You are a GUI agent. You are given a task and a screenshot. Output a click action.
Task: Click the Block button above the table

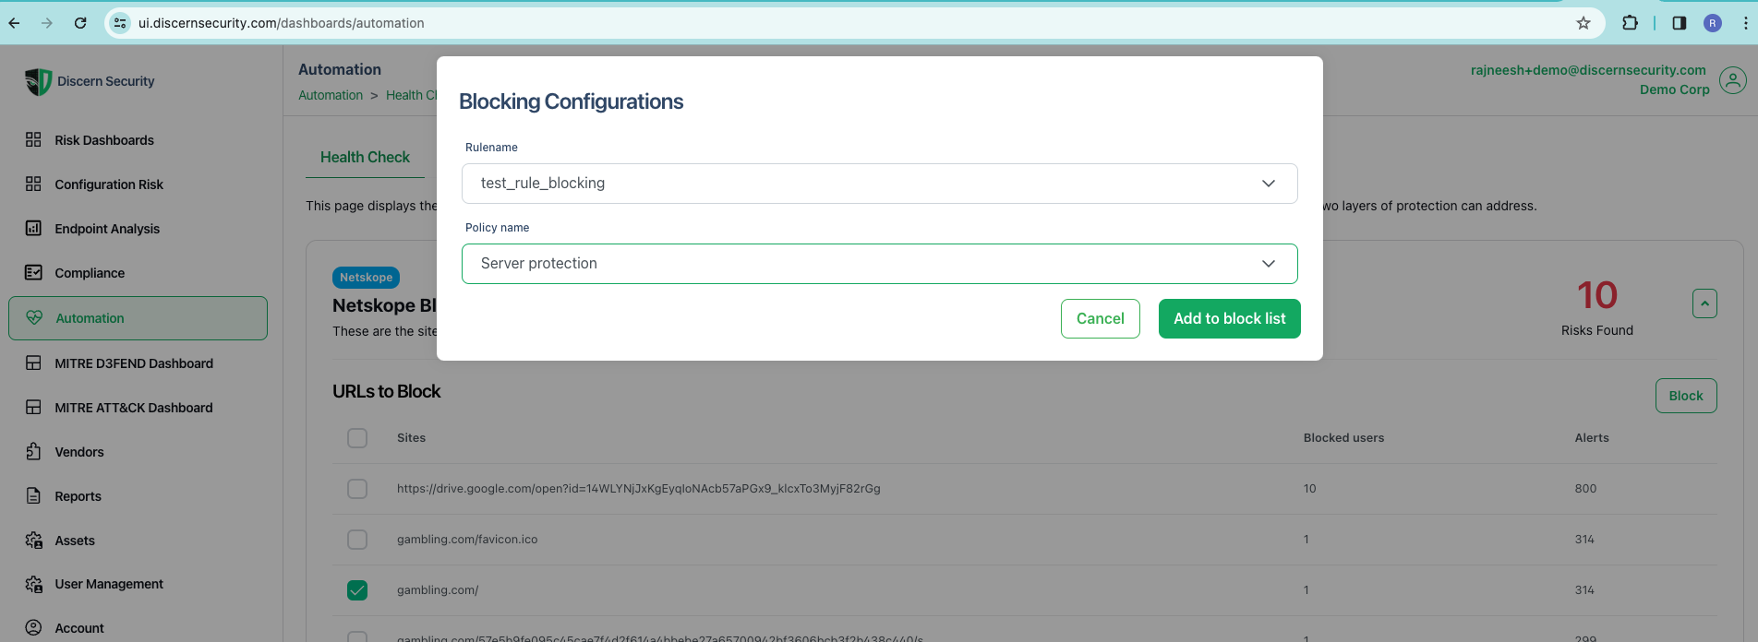[1686, 396]
